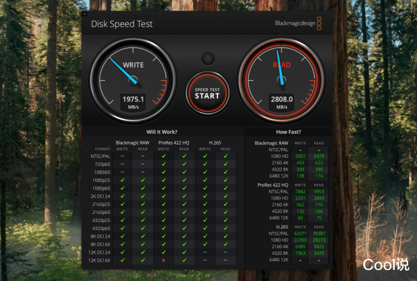Click the WRITE gauge label
This screenshot has width=417, height=281.
(x=133, y=65)
